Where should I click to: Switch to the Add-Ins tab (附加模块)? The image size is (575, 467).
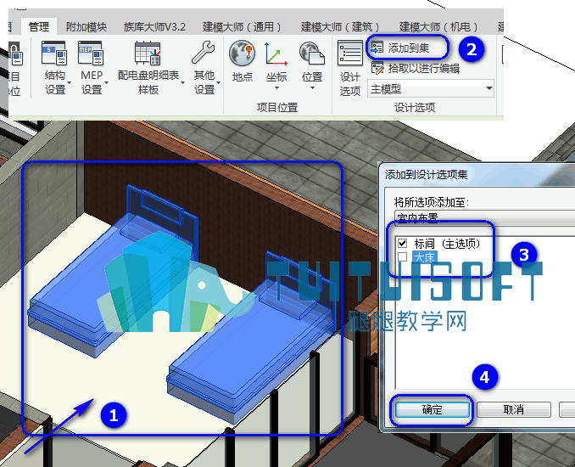(x=87, y=26)
